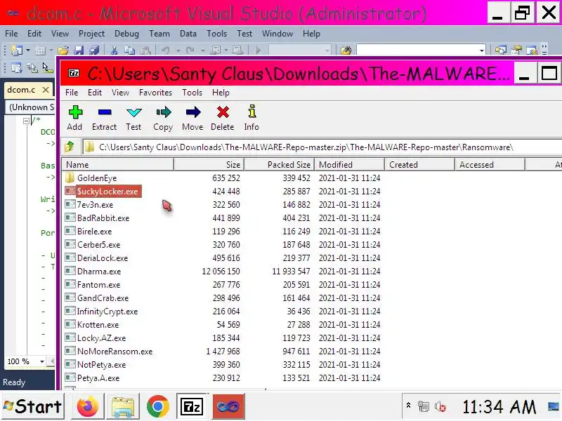Open 7-Zip Tools menu
The height and width of the screenshot is (421, 562).
click(x=192, y=93)
